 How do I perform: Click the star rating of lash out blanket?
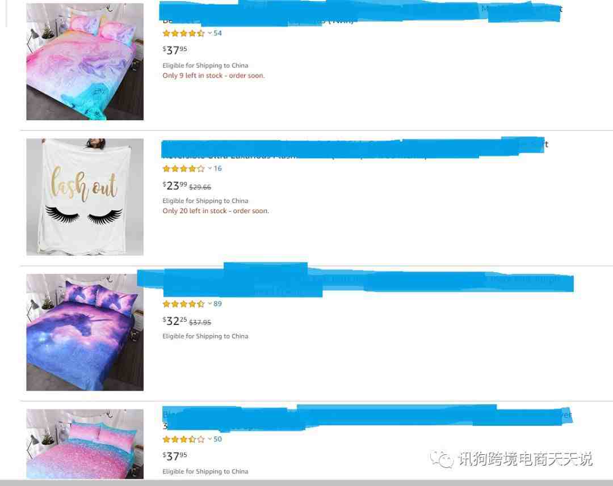[x=183, y=169]
